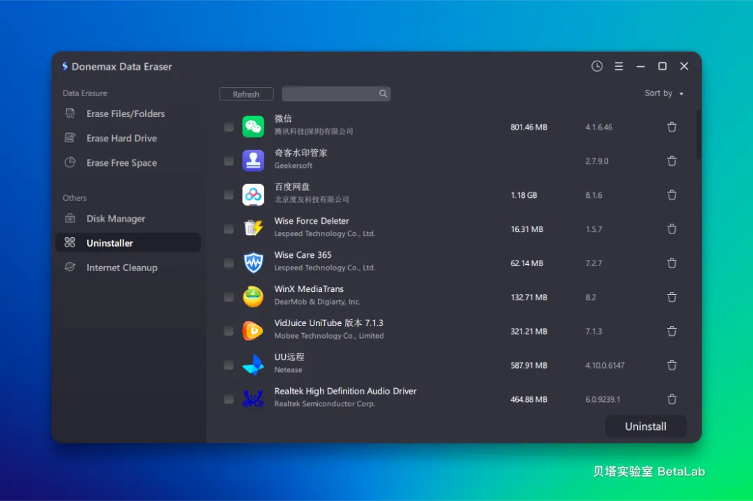Image resolution: width=753 pixels, height=501 pixels.
Task: Click the Refresh button
Action: point(246,94)
